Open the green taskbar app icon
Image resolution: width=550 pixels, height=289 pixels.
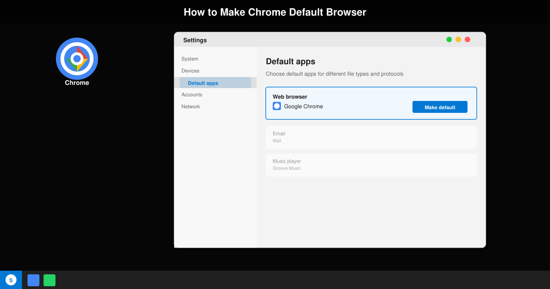[x=49, y=280]
